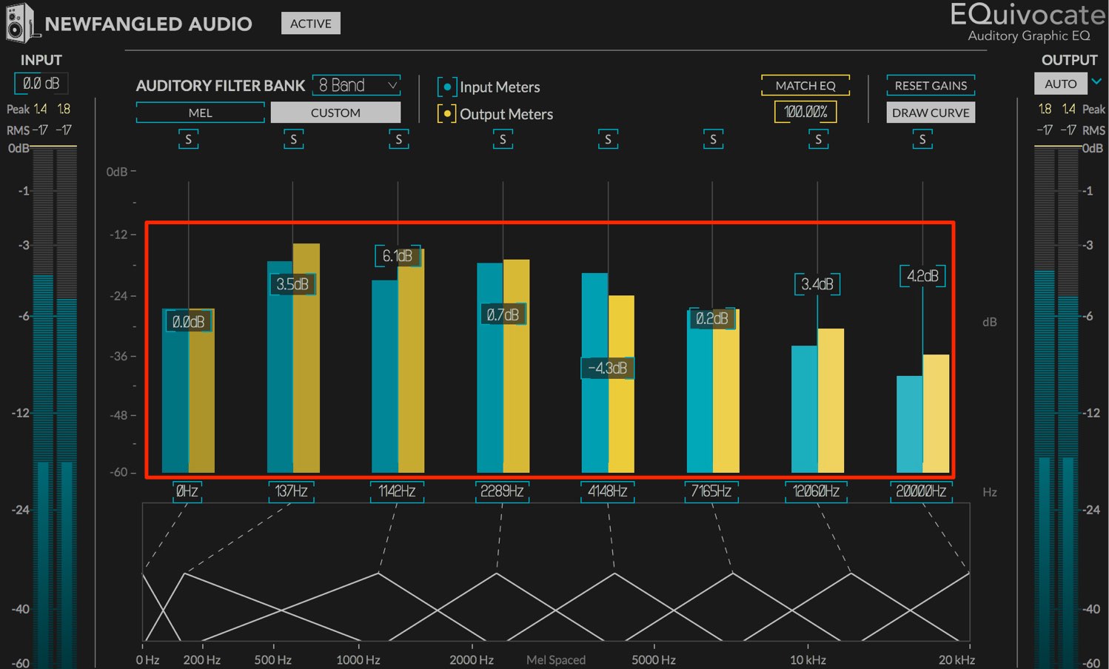Click the Mel Spaced axis label
This screenshot has height=669, width=1109.
(556, 659)
